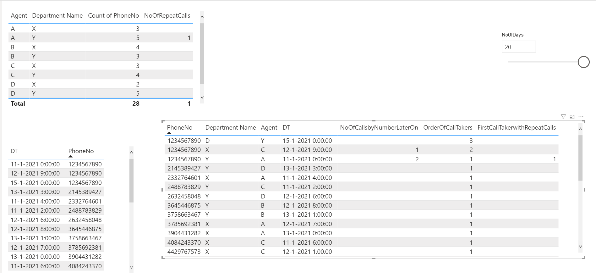This screenshot has width=596, height=273.
Task: Click the NoOfDays slider handle
Action: pyautogui.click(x=583, y=62)
